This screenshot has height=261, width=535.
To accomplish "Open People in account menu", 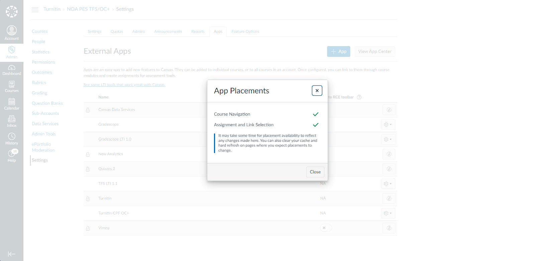I will point(38,42).
